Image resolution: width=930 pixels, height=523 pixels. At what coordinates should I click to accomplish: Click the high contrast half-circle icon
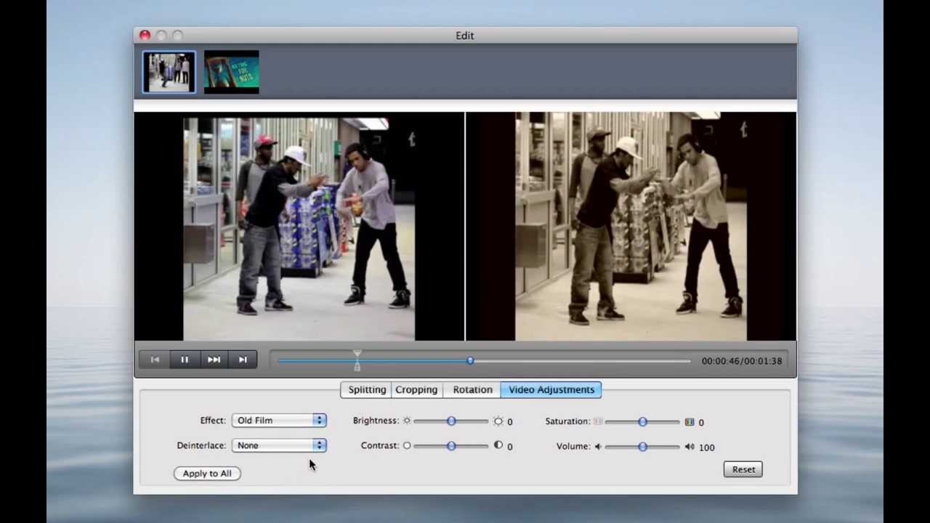498,445
